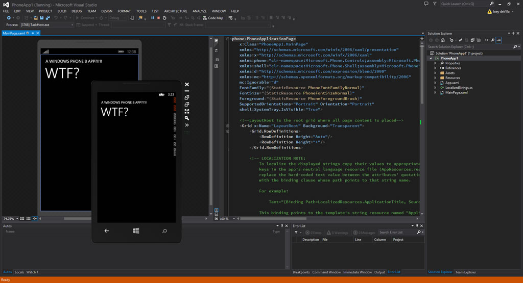Expand the Properties node

(435, 63)
